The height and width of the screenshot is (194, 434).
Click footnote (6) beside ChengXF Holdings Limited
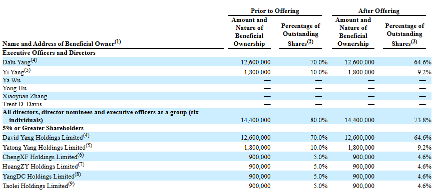point(80,156)
